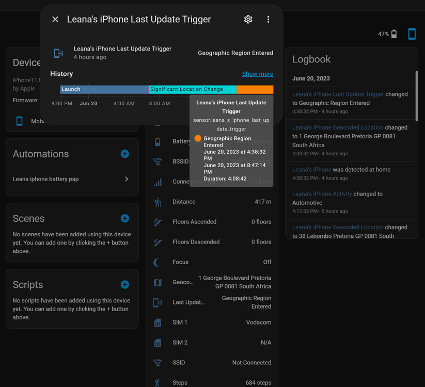The image size is (425, 387).
Task: Add a new scene with plus button
Action: point(124,218)
